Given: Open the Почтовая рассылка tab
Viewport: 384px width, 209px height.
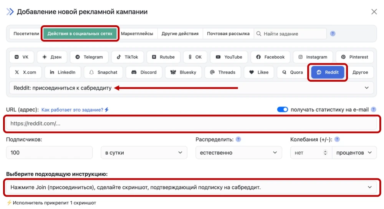Looking at the screenshot, I should (x=228, y=34).
